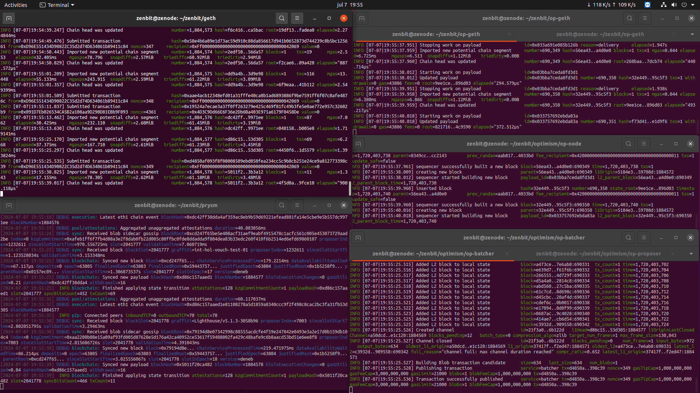Close the op-batcher terminal window

(x=691, y=238)
